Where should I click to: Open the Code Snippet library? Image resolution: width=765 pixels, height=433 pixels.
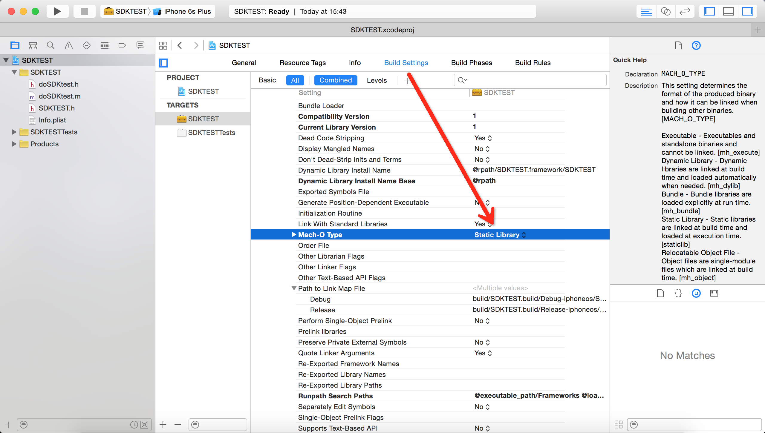coord(678,293)
